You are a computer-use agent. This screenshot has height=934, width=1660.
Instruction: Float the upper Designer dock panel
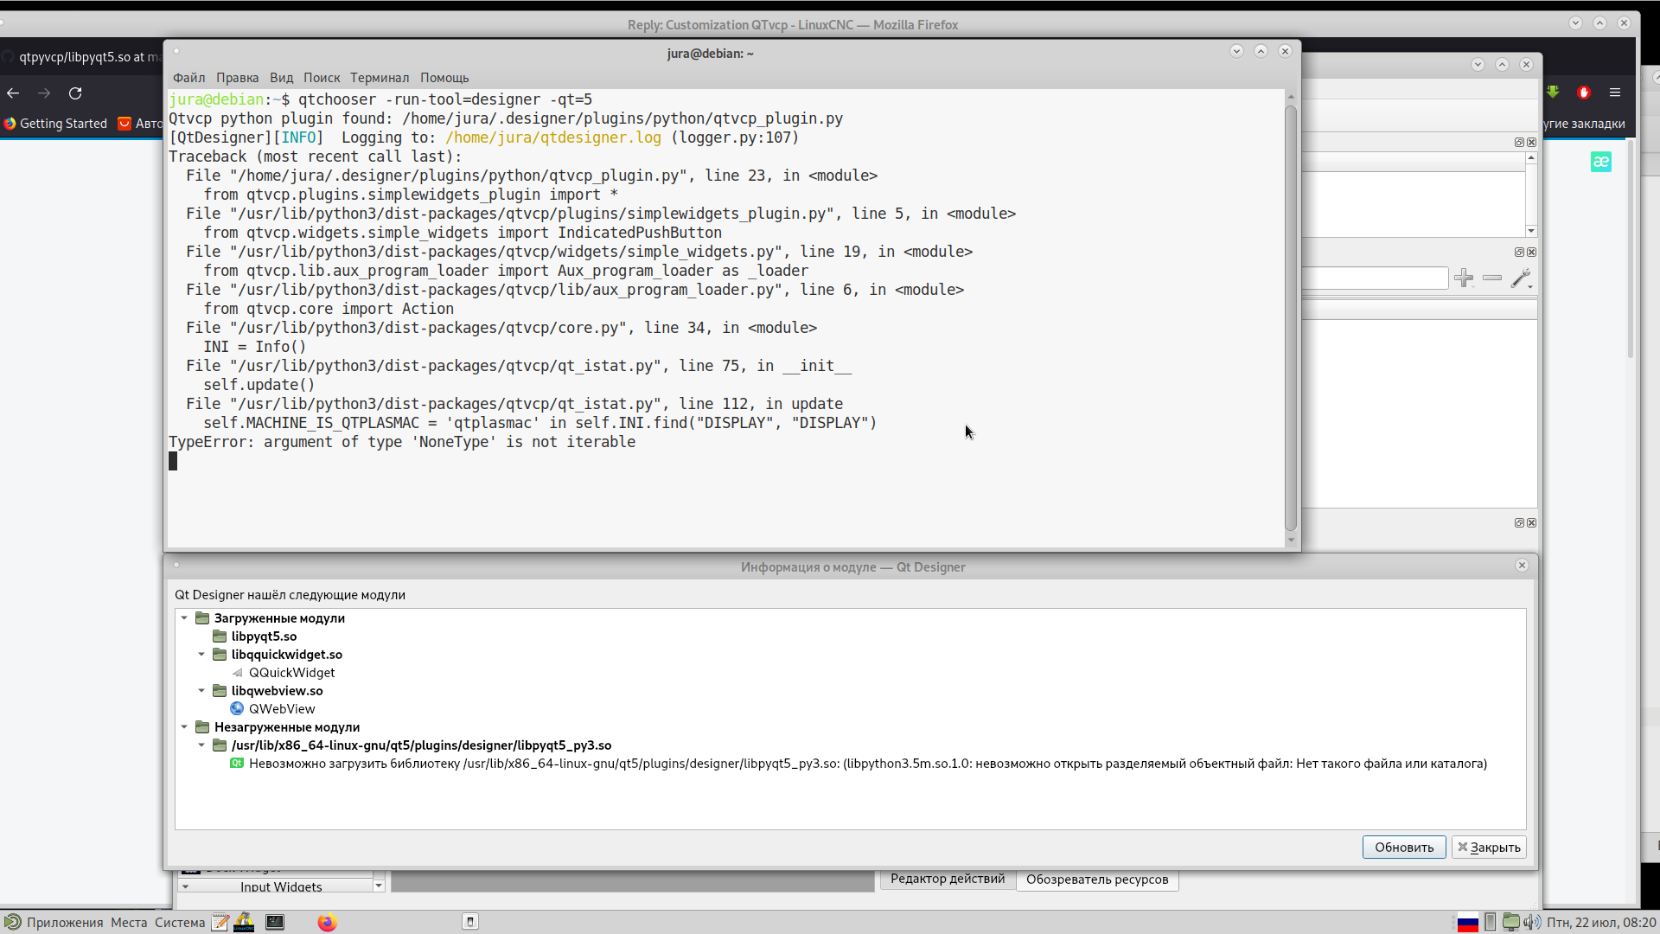[x=1519, y=143]
